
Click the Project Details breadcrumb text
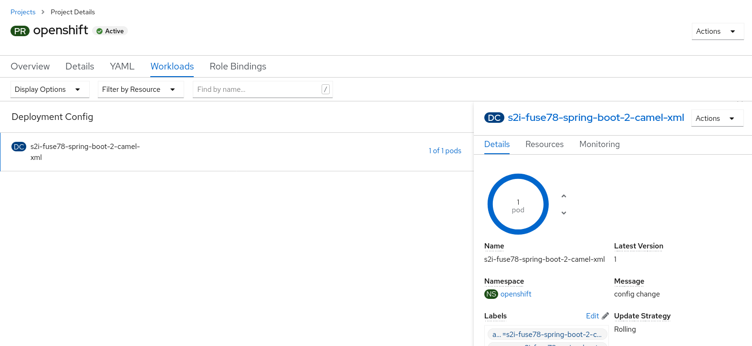[73, 12]
